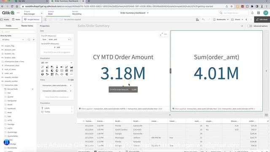270x152 pixels.
Task: Select the Week derived field
Action: (9, 113)
